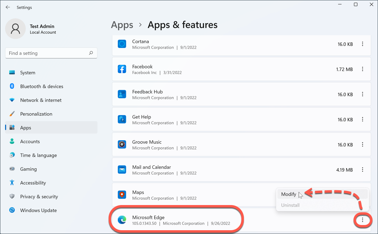Click the Mail and Calendar app icon
378x234 pixels.
pos(122,170)
